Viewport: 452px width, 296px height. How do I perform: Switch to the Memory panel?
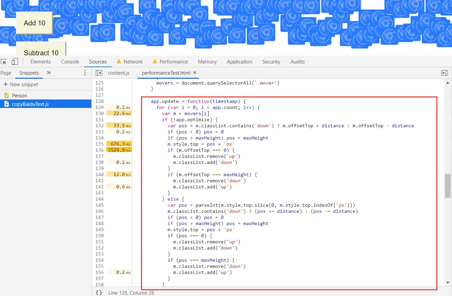coord(207,62)
